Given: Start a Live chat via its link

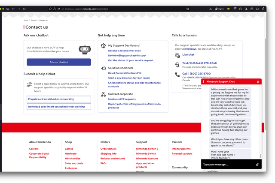Looking at the screenshot, I should (x=188, y=54).
